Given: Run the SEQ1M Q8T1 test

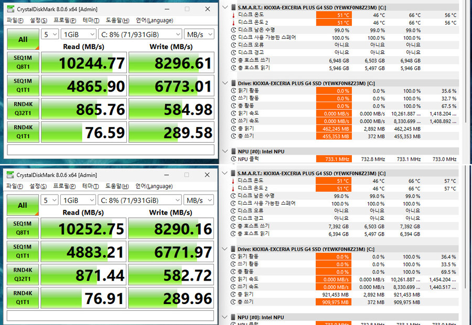Looking at the screenshot, I should coord(23,62).
